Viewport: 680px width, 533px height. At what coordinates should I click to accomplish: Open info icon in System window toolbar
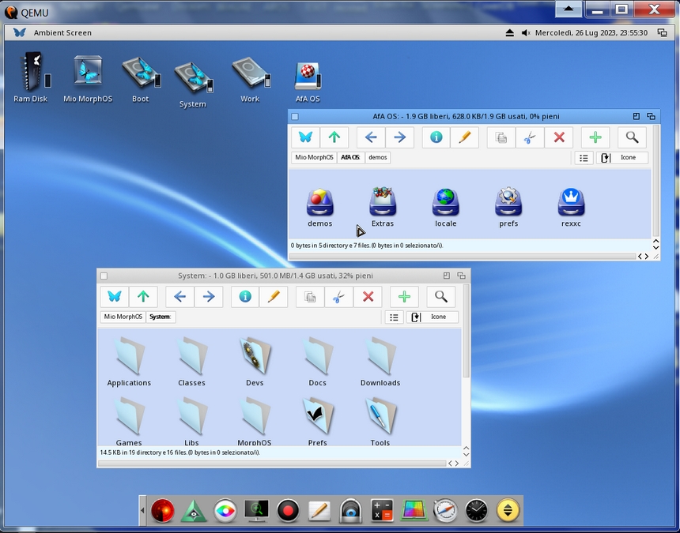245,297
